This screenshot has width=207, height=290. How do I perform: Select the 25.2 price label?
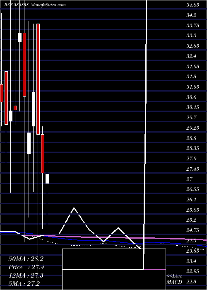(x=192, y=220)
